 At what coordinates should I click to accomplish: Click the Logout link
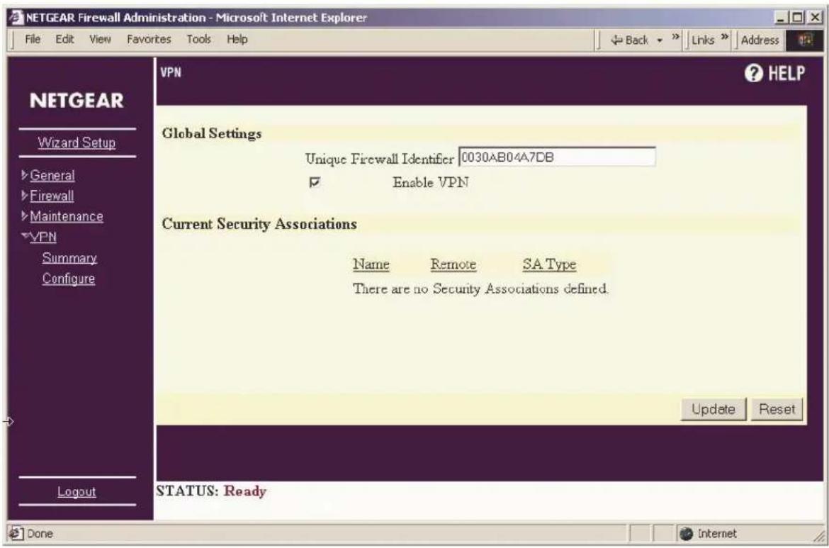(x=77, y=492)
